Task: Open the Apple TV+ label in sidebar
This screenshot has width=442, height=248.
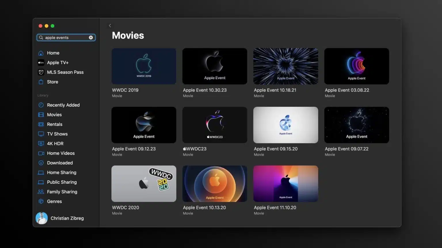Action: [58, 63]
